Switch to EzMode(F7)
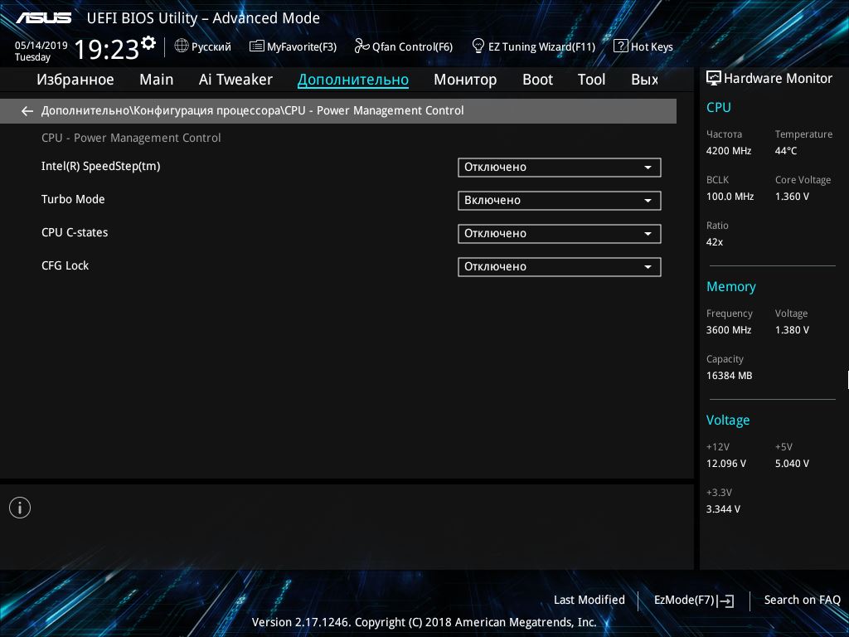849x637 pixels. tap(694, 601)
